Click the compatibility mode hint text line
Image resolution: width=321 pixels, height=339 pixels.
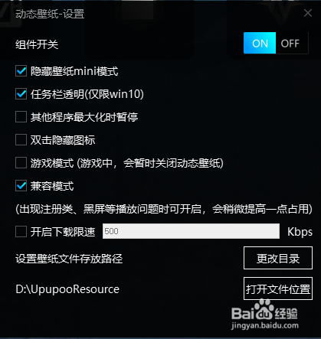164,209
